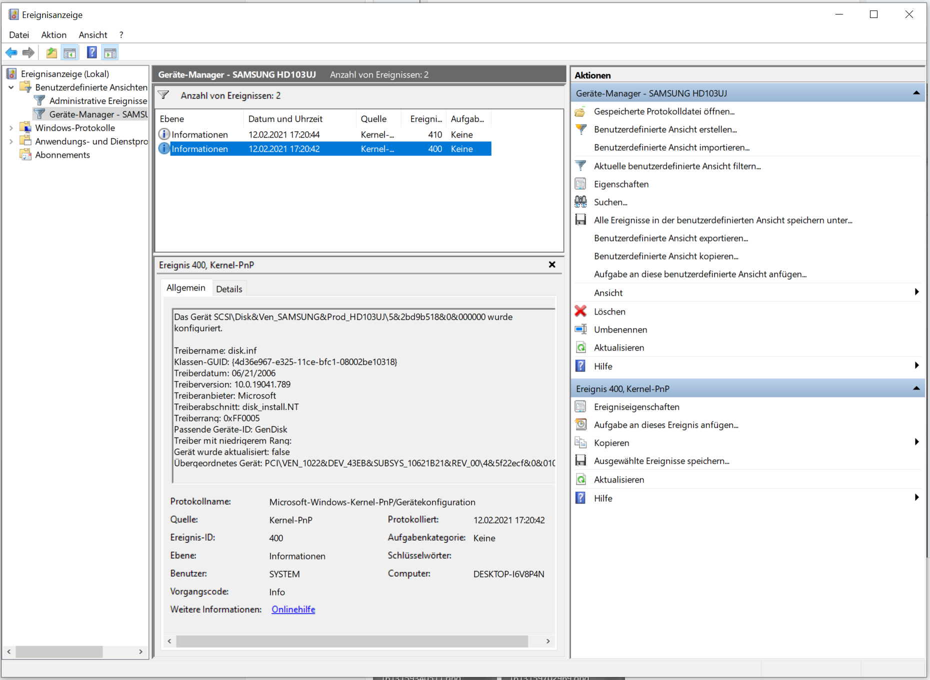Click Gespeicherte Protokolldatei öffnen

pyautogui.click(x=664, y=111)
